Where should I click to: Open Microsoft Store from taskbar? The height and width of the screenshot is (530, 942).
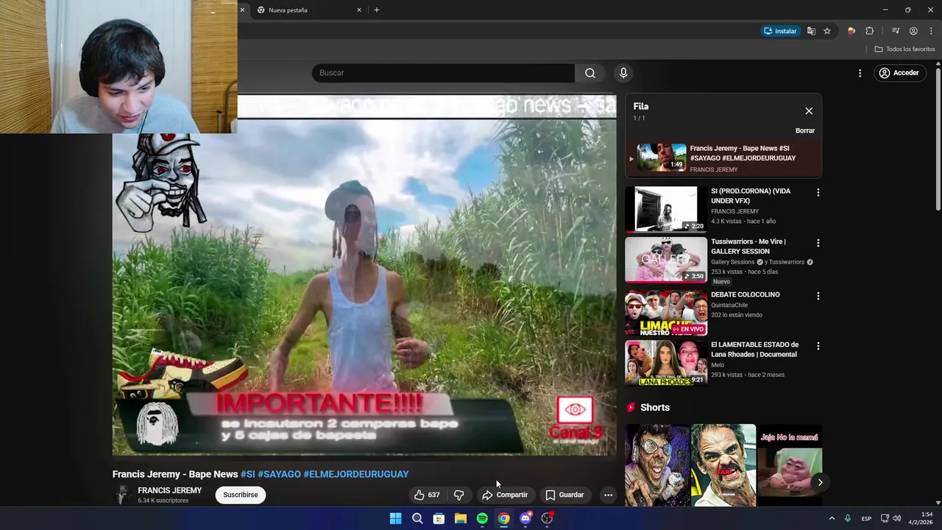(439, 518)
